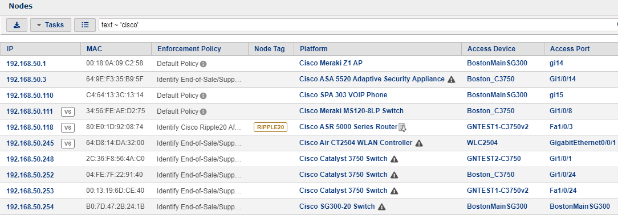Open Cisco ASR 5000 Series Router link

[x=348, y=127]
